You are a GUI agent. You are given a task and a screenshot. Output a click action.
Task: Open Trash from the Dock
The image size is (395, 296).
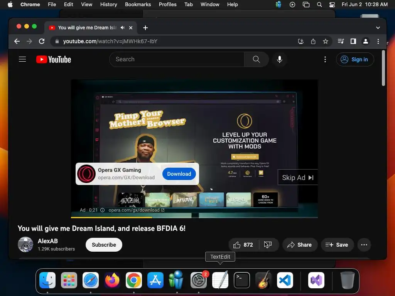(x=348, y=280)
